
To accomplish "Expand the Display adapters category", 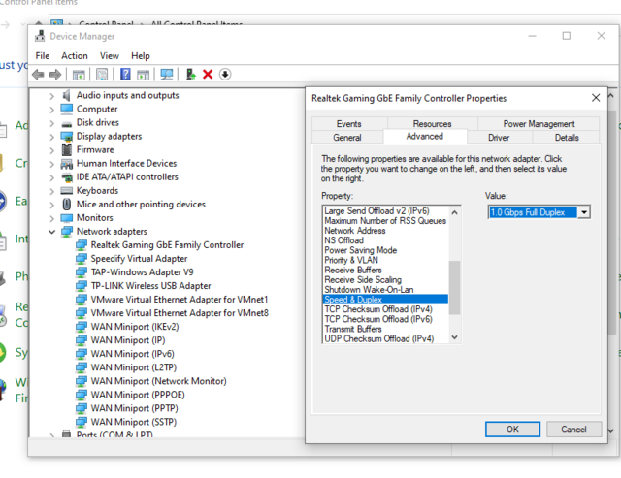I will (x=52, y=137).
